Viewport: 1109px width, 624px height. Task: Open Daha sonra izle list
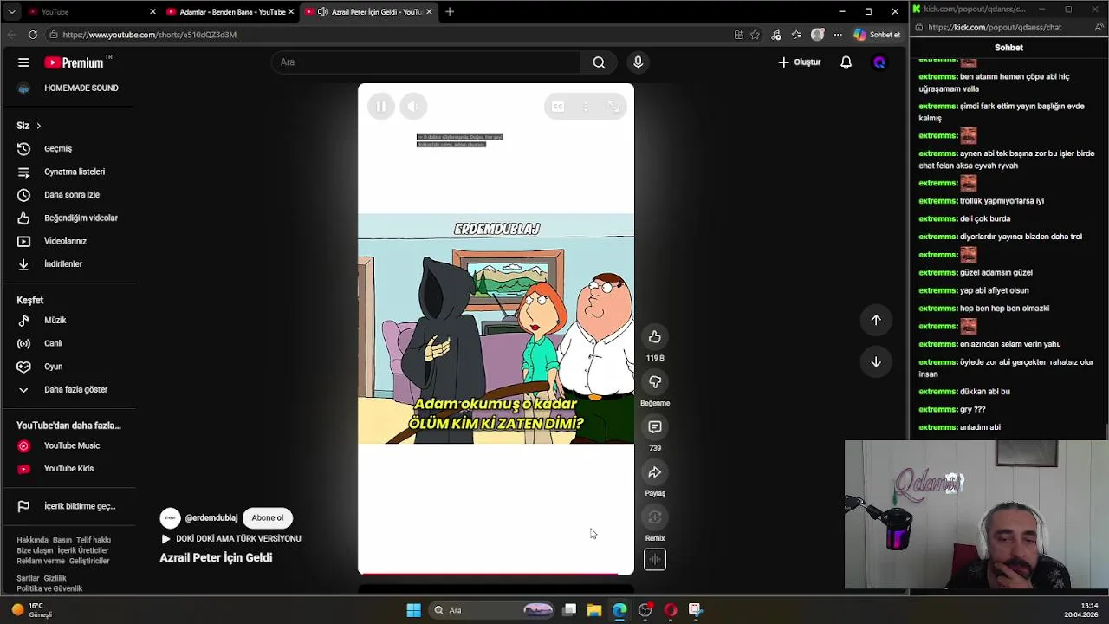pos(74,195)
